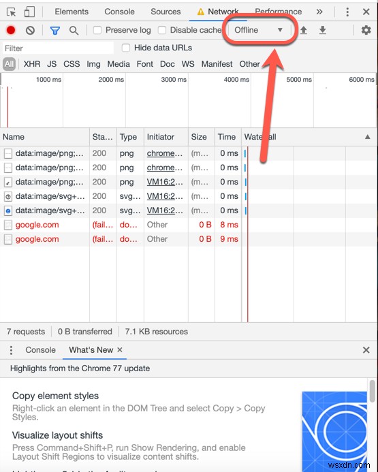This screenshot has width=378, height=472.
Task: Open first chrome initiator link
Action: point(165,153)
